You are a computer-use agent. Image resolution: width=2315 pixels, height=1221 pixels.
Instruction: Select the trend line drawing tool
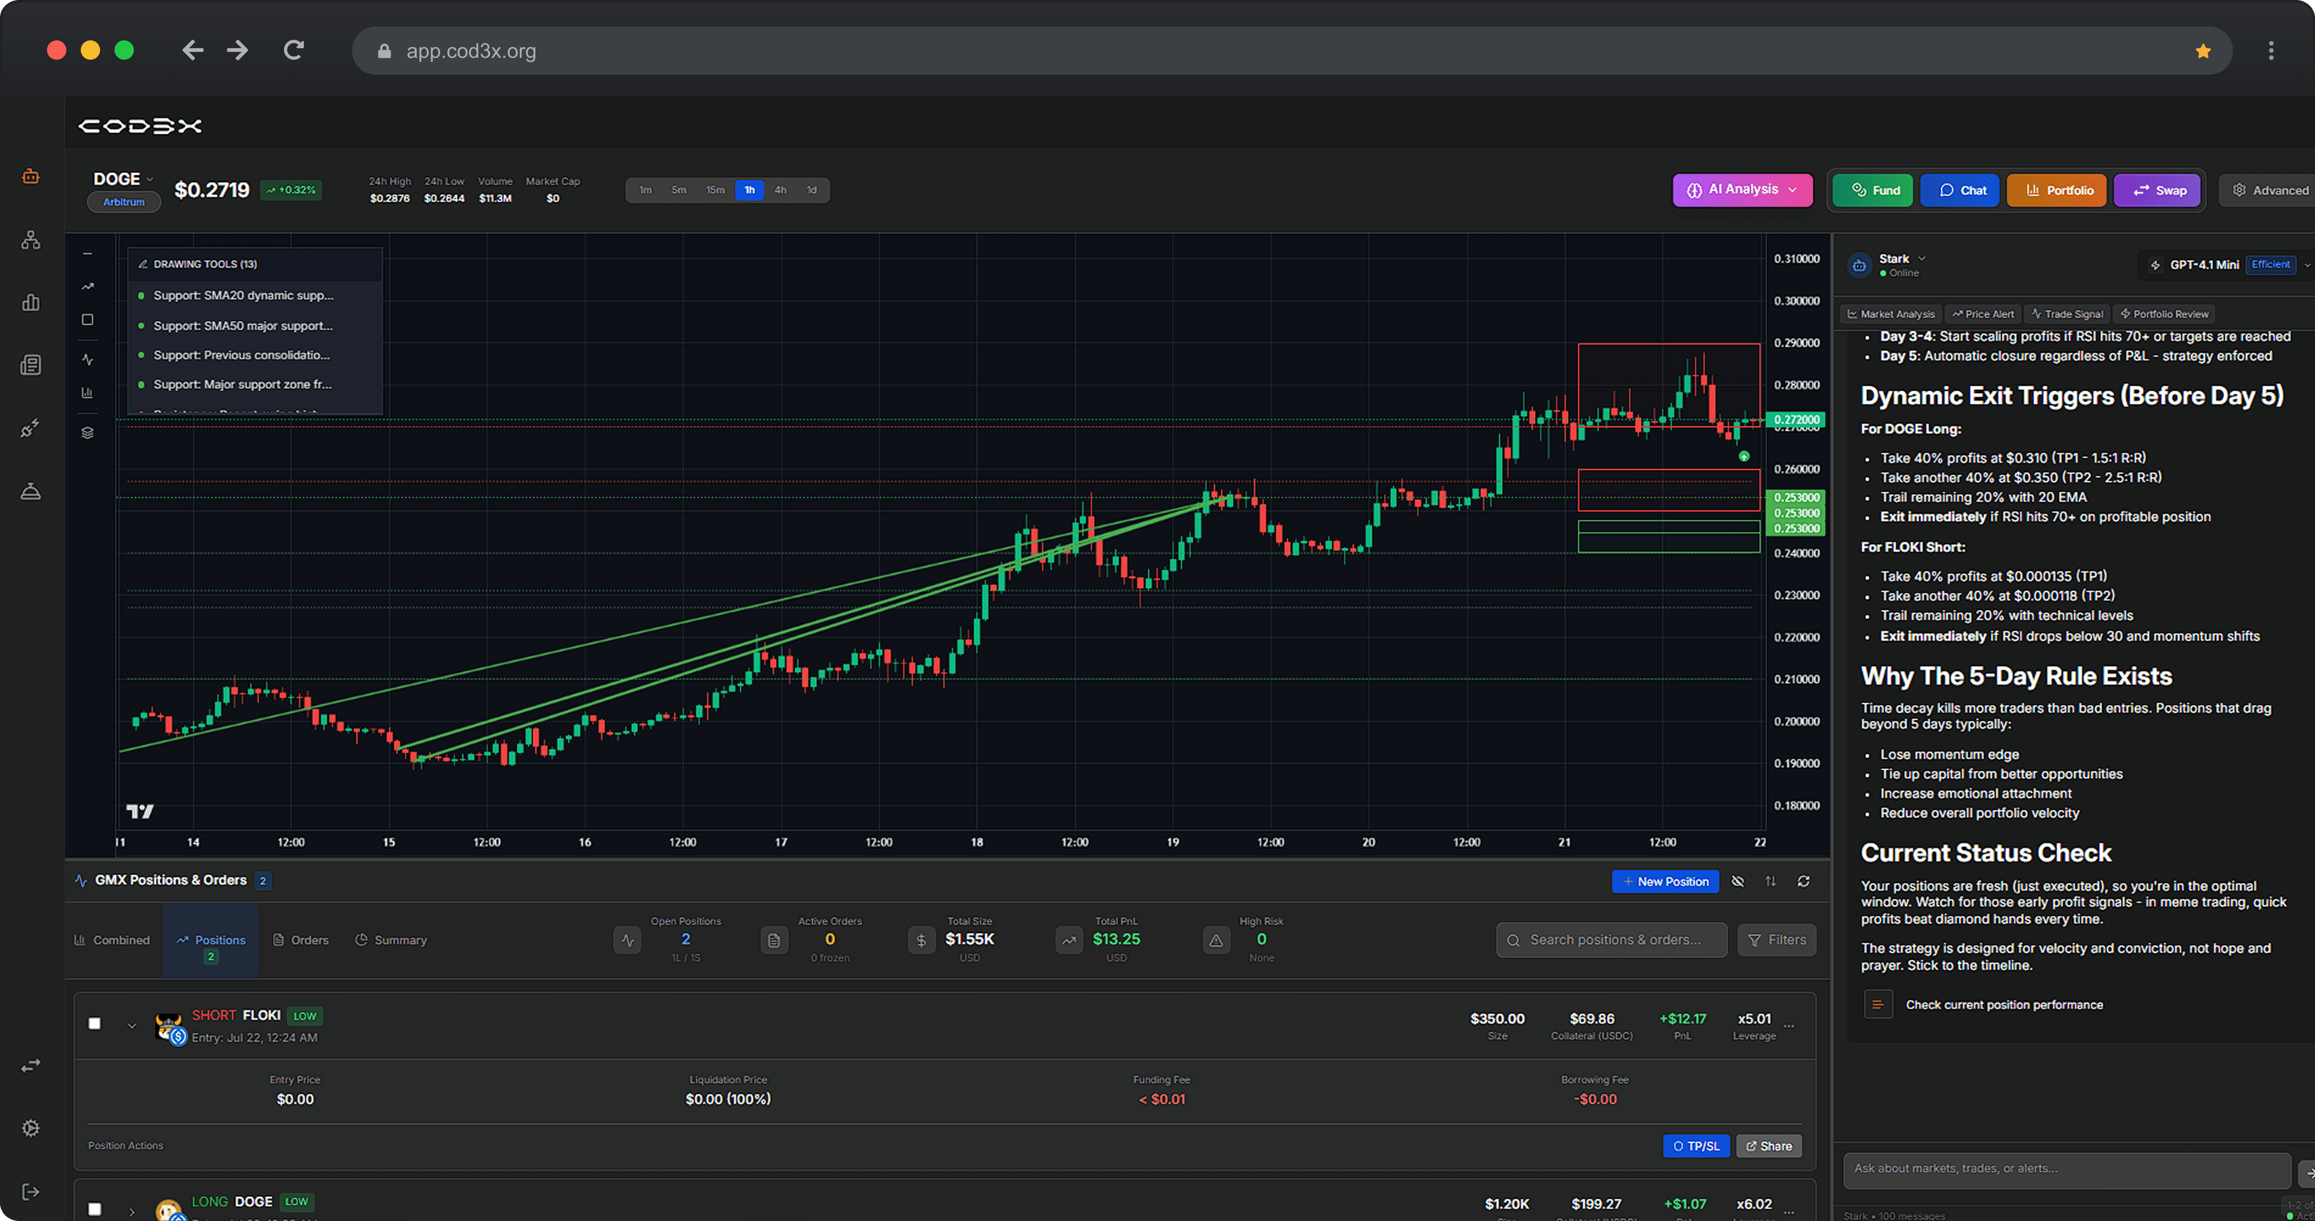click(x=87, y=287)
